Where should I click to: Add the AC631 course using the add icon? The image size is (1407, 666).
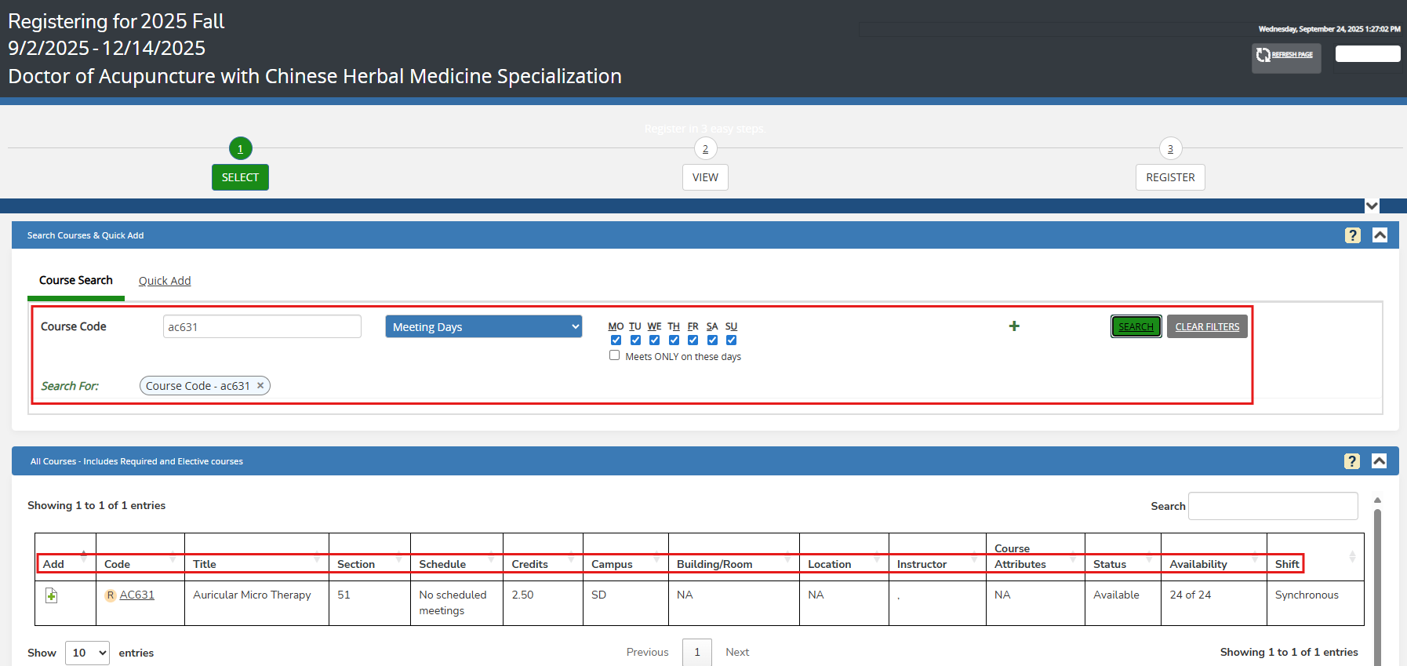click(x=51, y=596)
